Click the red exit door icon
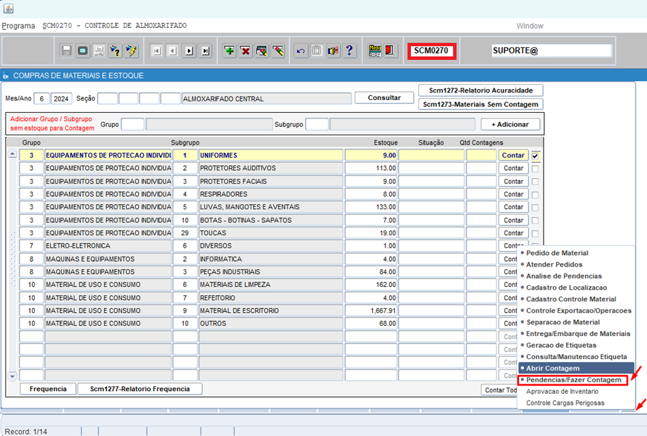The image size is (647, 436). tap(390, 51)
